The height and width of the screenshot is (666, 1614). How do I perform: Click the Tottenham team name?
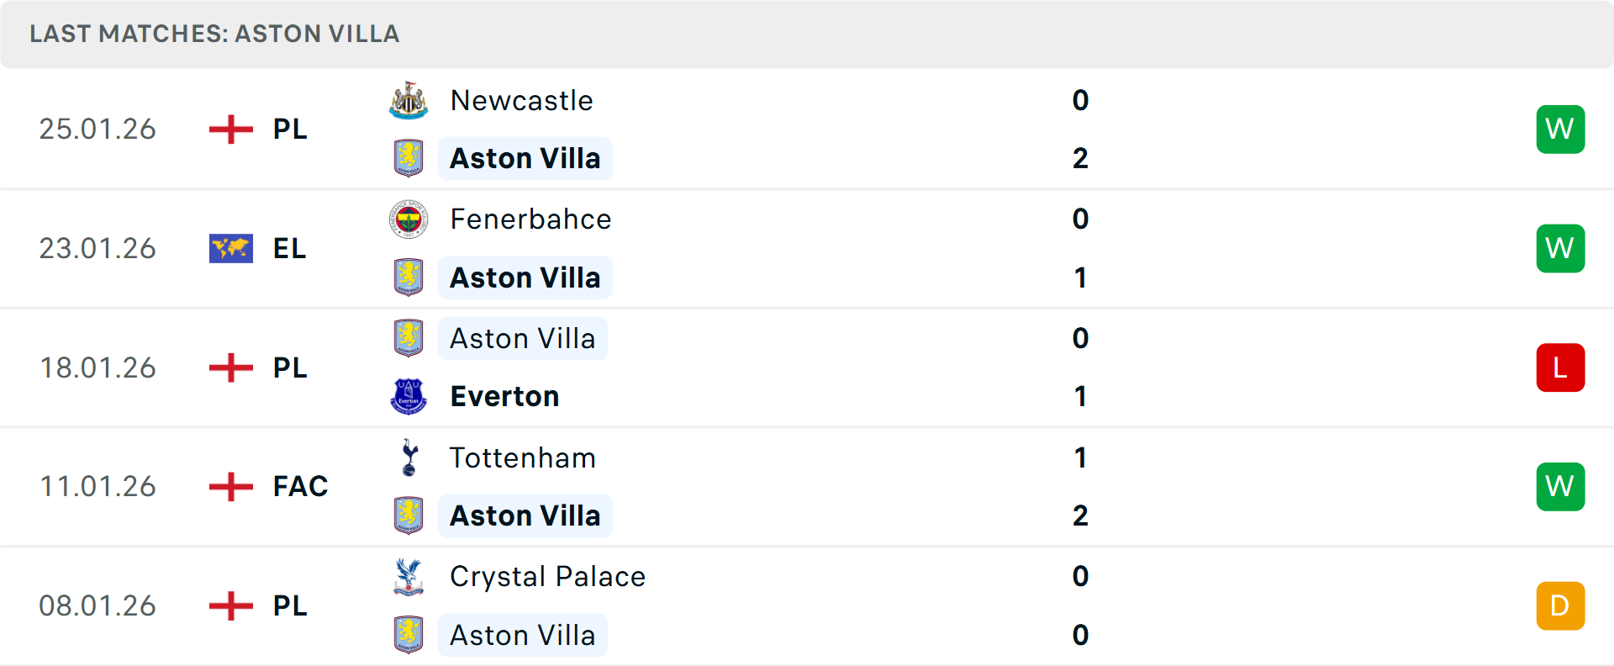pos(522,458)
